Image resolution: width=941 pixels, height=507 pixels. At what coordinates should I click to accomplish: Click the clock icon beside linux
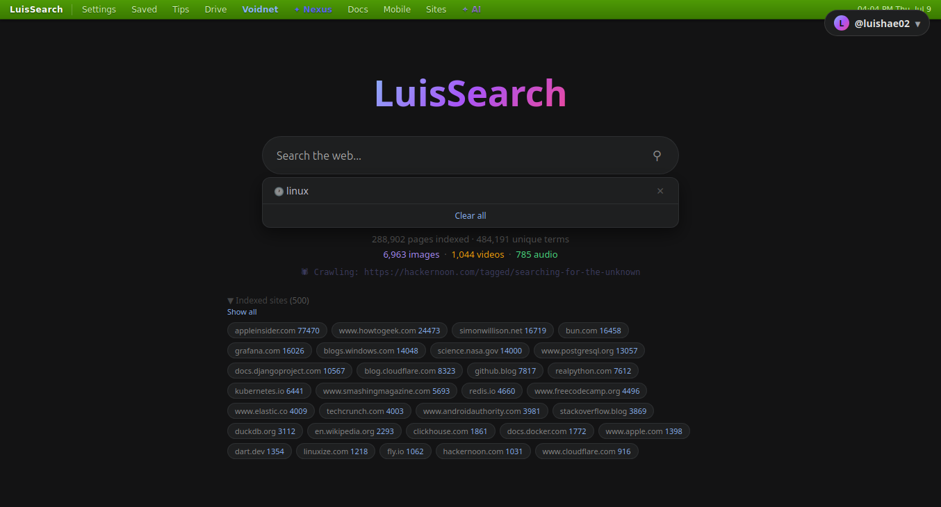[279, 191]
